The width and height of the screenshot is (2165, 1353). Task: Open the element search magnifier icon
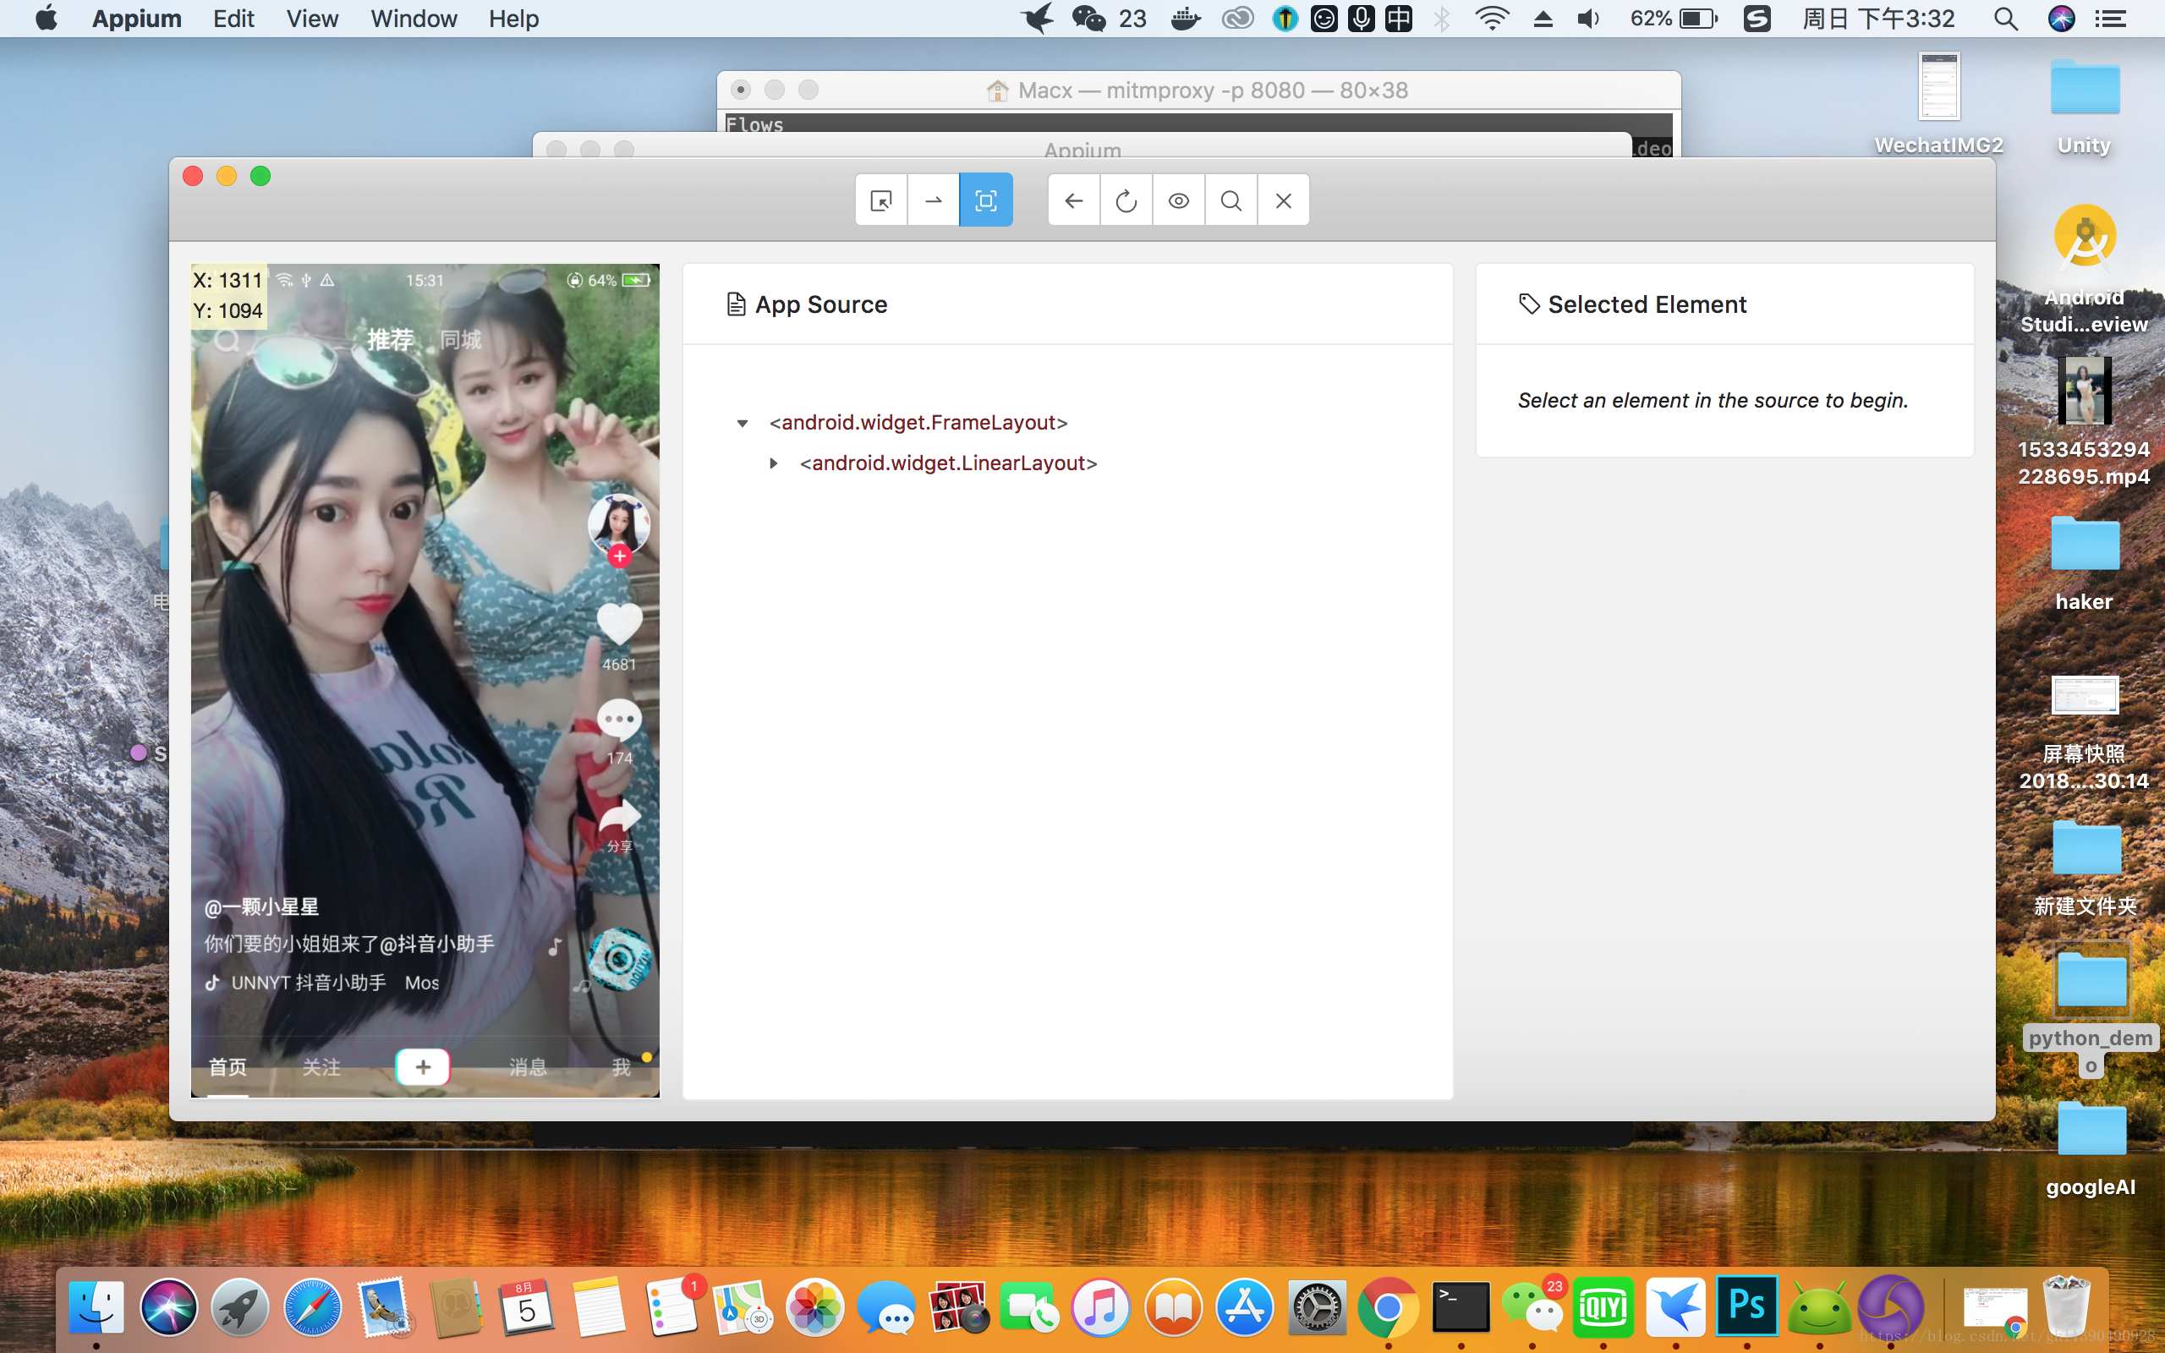coord(1230,200)
